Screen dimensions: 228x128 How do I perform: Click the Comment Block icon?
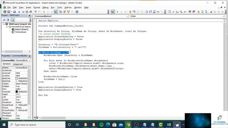click(x=202, y=12)
